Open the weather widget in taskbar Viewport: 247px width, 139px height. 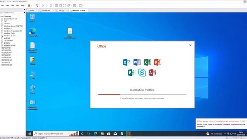214,134
